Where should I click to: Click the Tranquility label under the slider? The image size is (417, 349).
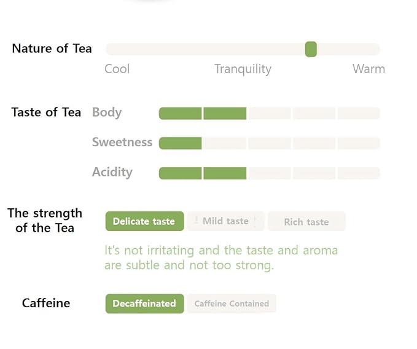tap(243, 69)
